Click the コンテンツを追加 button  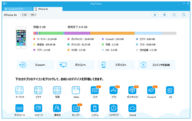tap(156, 65)
